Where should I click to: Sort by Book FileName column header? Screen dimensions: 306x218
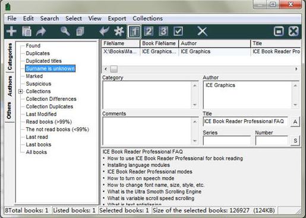click(x=159, y=43)
